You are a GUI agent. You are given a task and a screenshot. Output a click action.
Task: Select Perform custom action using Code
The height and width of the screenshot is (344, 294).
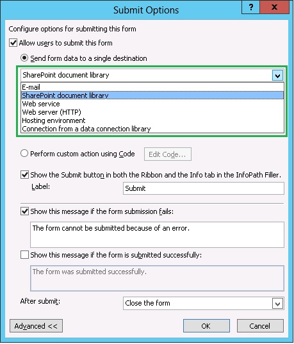pyautogui.click(x=24, y=153)
